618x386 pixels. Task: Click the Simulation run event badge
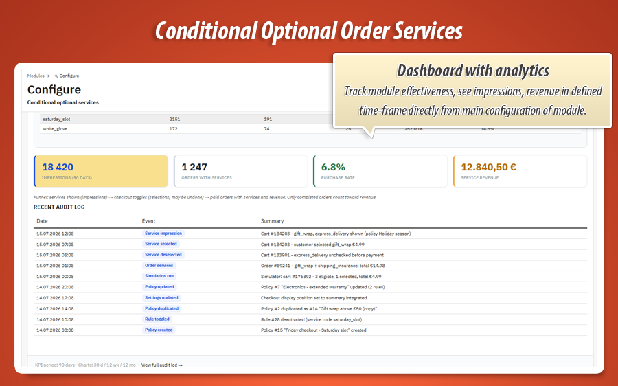159,276
